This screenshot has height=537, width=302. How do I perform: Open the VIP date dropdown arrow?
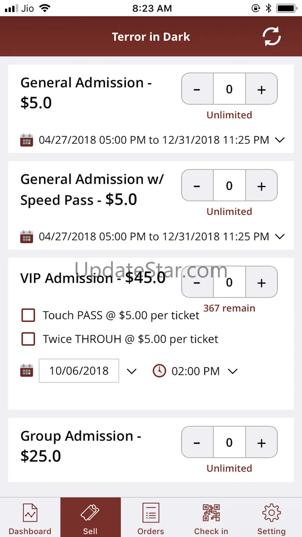[132, 371]
